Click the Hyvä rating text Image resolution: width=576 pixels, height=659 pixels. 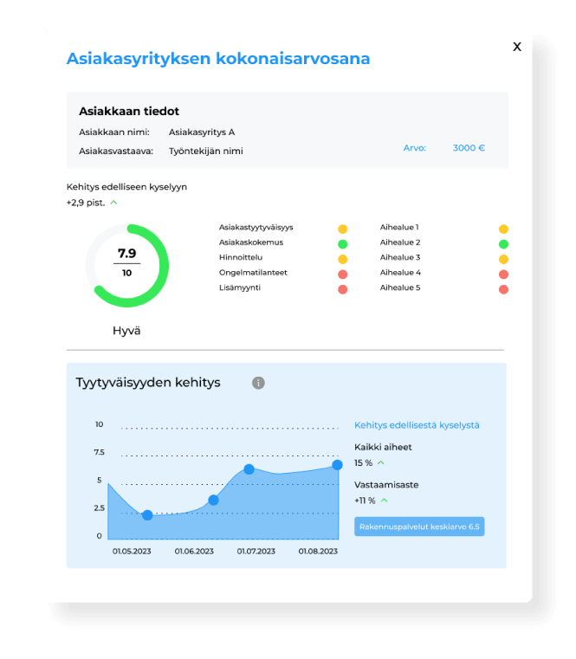[x=126, y=331]
